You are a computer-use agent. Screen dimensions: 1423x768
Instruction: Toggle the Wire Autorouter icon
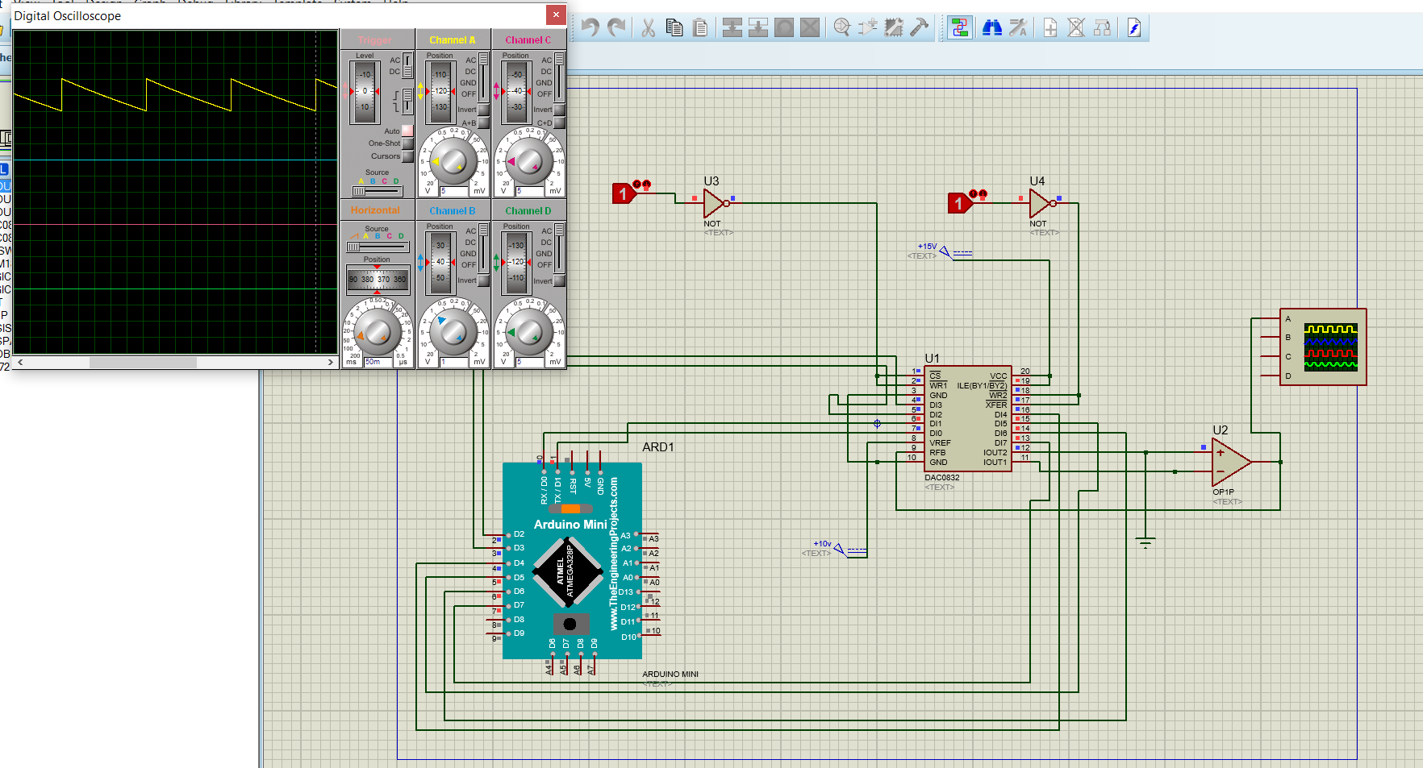click(960, 28)
